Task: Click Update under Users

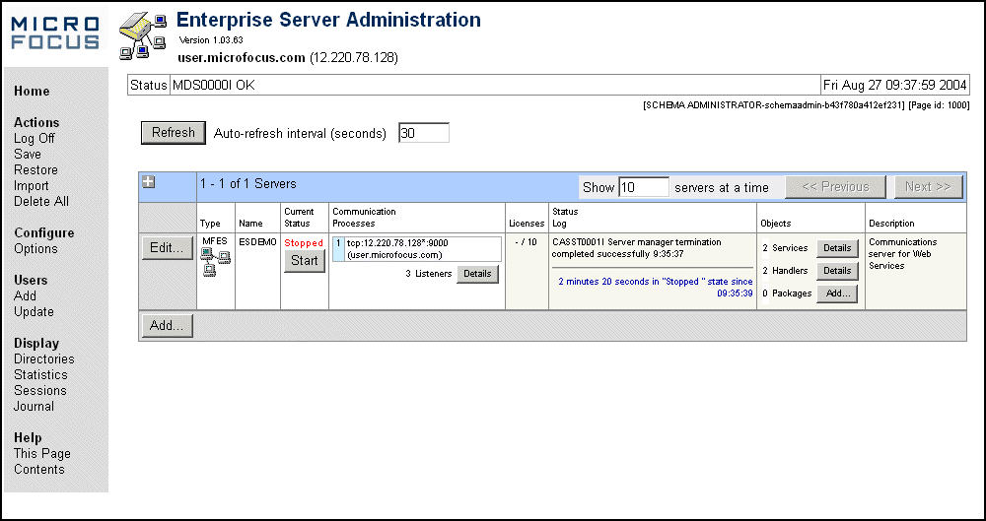Action: (34, 312)
